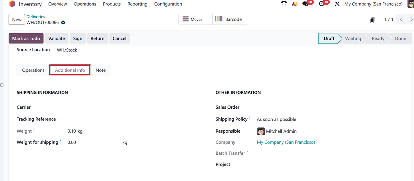Open the Inventory apps home icon
This screenshot has height=181, width=414.
click(x=12, y=4)
